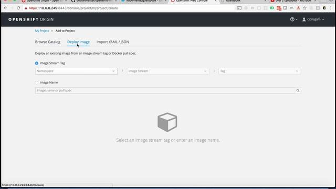Click the green extension icon in toolbar

coord(272,8)
